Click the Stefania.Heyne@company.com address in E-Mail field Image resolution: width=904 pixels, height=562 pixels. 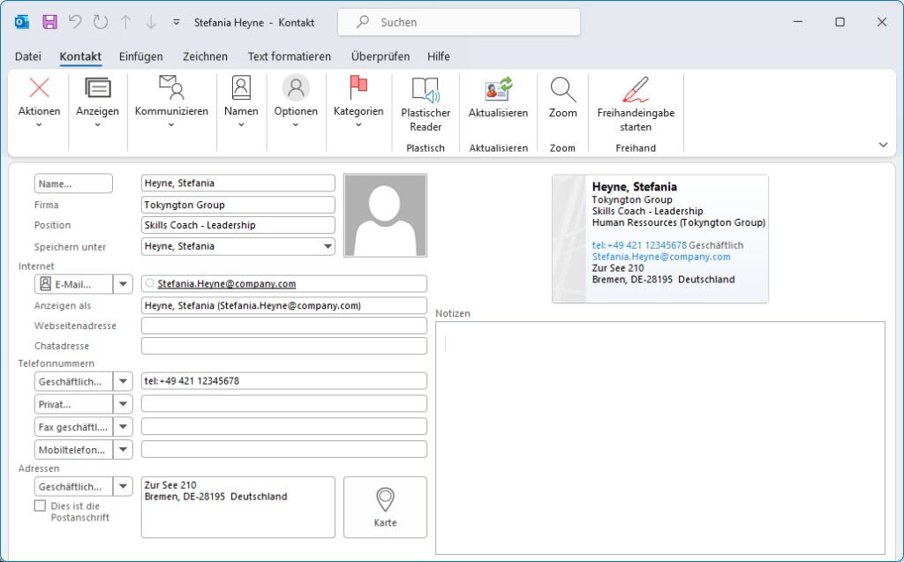[227, 283]
